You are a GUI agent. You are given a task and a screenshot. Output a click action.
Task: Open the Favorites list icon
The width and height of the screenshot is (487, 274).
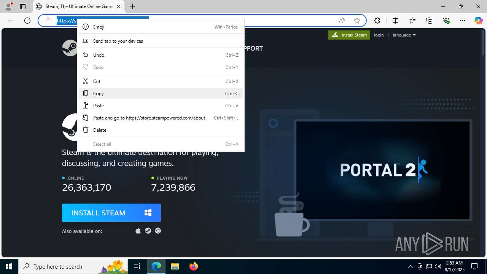(412, 21)
